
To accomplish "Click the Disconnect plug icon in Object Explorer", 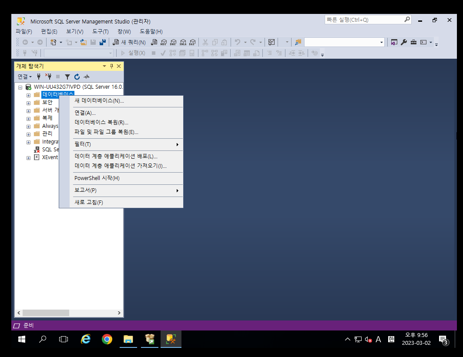I will 48,77.
